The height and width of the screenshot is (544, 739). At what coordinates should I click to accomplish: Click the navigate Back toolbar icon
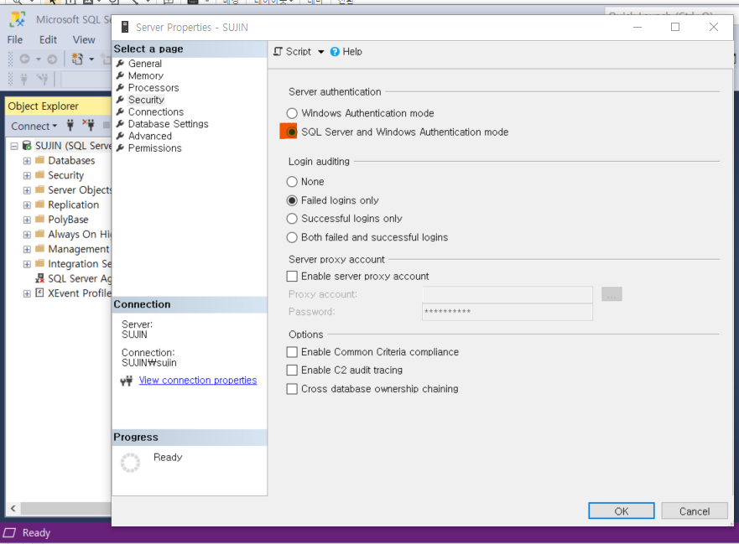tap(24, 59)
